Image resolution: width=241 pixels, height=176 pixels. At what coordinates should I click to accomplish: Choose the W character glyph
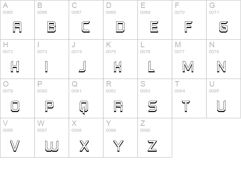coord(52,146)
